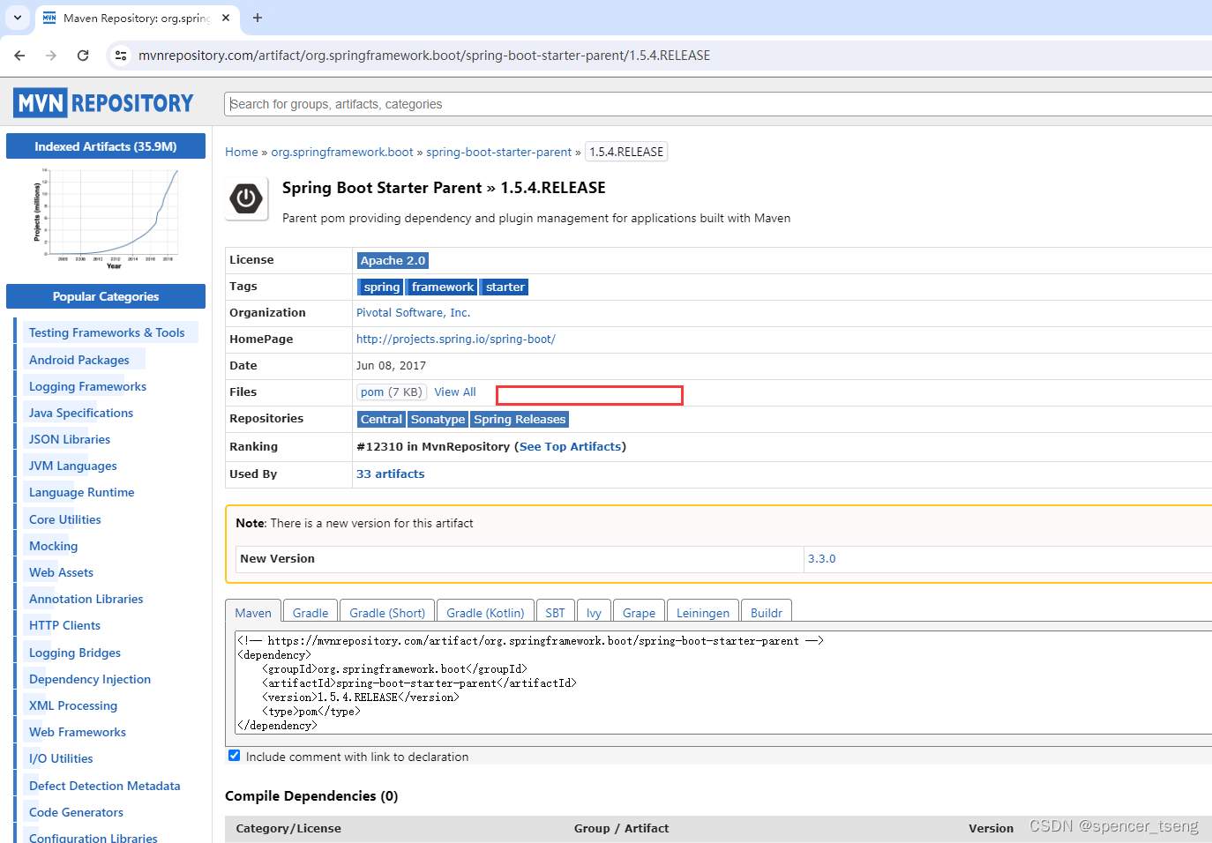This screenshot has height=843, width=1212.
Task: Open the JSON Libraries category
Action: pos(70,439)
